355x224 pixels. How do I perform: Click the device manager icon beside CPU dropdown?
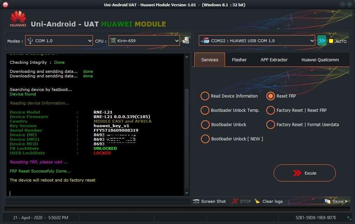tap(186, 40)
